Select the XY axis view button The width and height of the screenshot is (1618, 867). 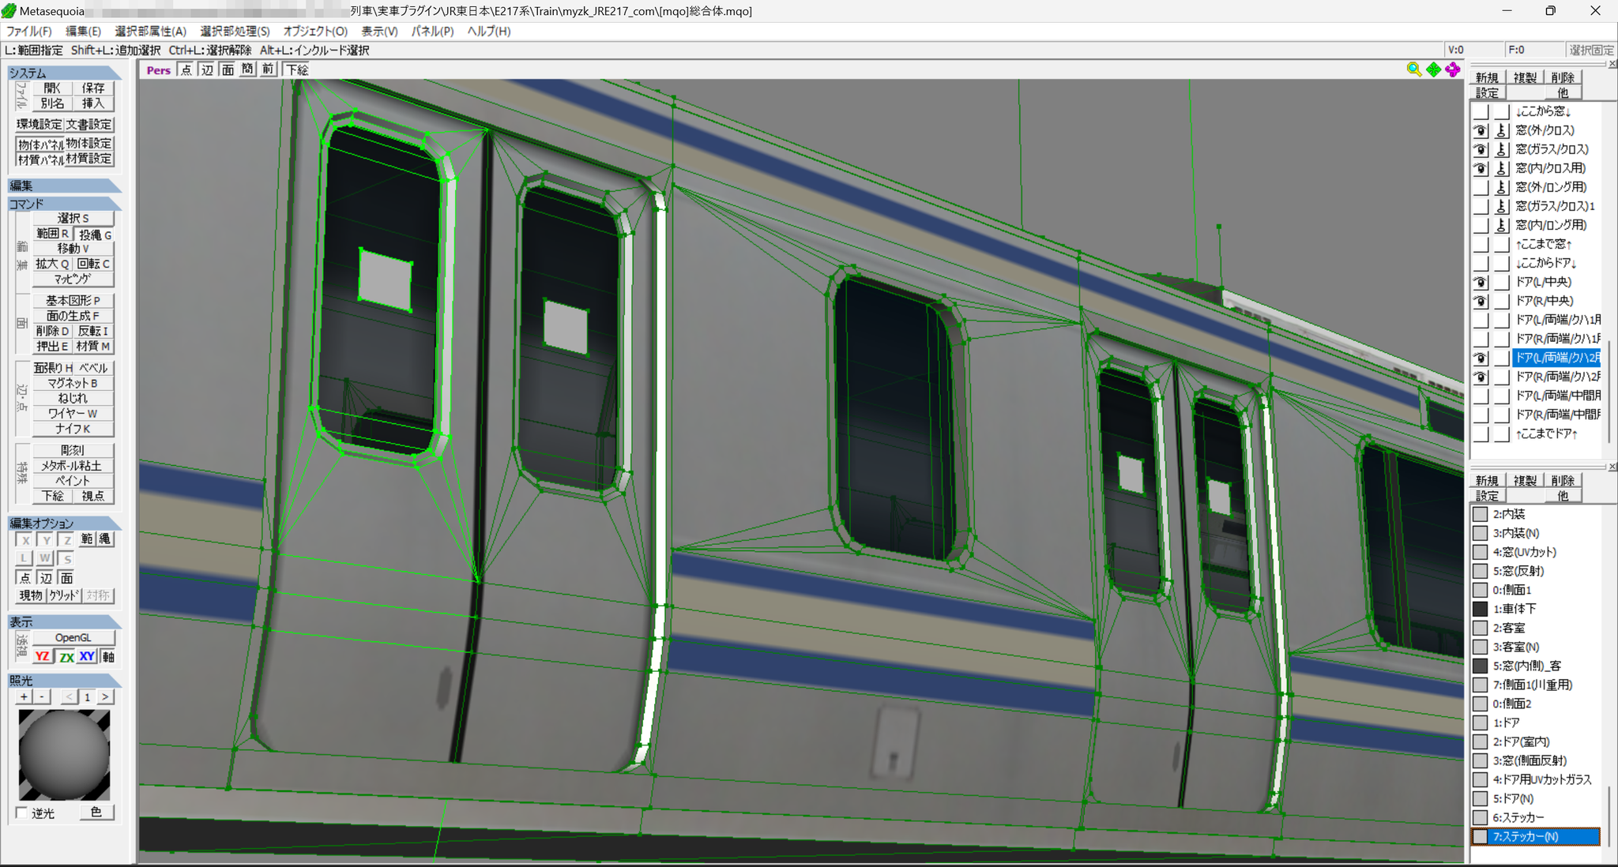pyautogui.click(x=87, y=656)
